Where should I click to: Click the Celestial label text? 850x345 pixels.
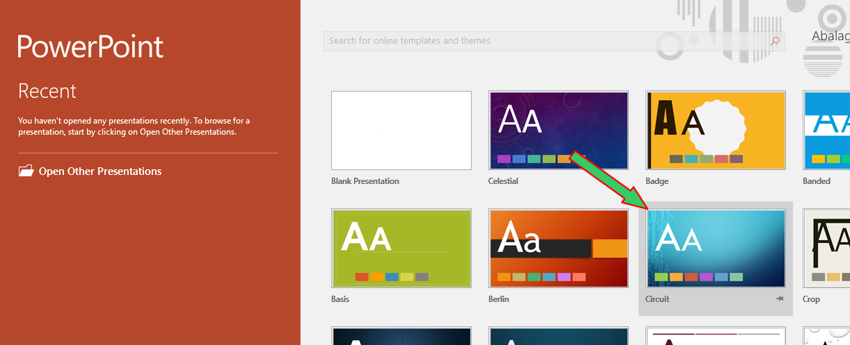click(x=504, y=181)
